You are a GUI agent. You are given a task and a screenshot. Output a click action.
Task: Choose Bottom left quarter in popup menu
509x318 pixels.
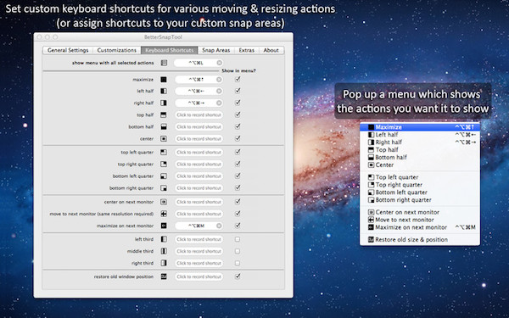pyautogui.click(x=420, y=192)
